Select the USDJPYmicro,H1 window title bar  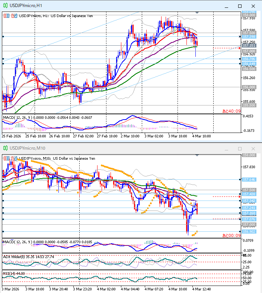pos(112,6)
